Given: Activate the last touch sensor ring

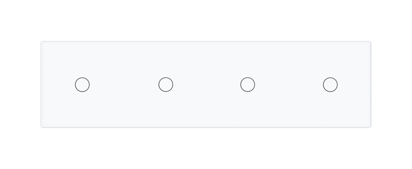Looking at the screenshot, I should point(330,84).
